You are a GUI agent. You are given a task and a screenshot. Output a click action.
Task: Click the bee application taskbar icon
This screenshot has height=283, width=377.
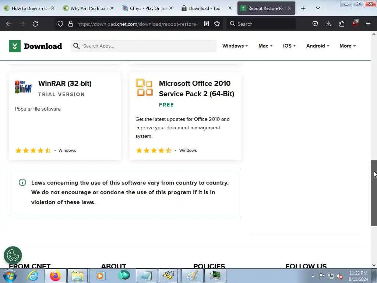tap(168, 276)
